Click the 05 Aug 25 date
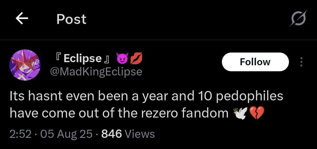317x149 pixels. [x=65, y=134]
